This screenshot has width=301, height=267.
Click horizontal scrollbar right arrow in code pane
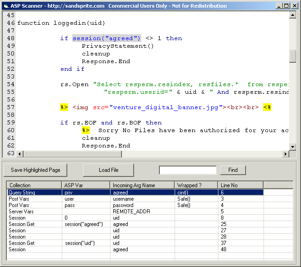285,154
